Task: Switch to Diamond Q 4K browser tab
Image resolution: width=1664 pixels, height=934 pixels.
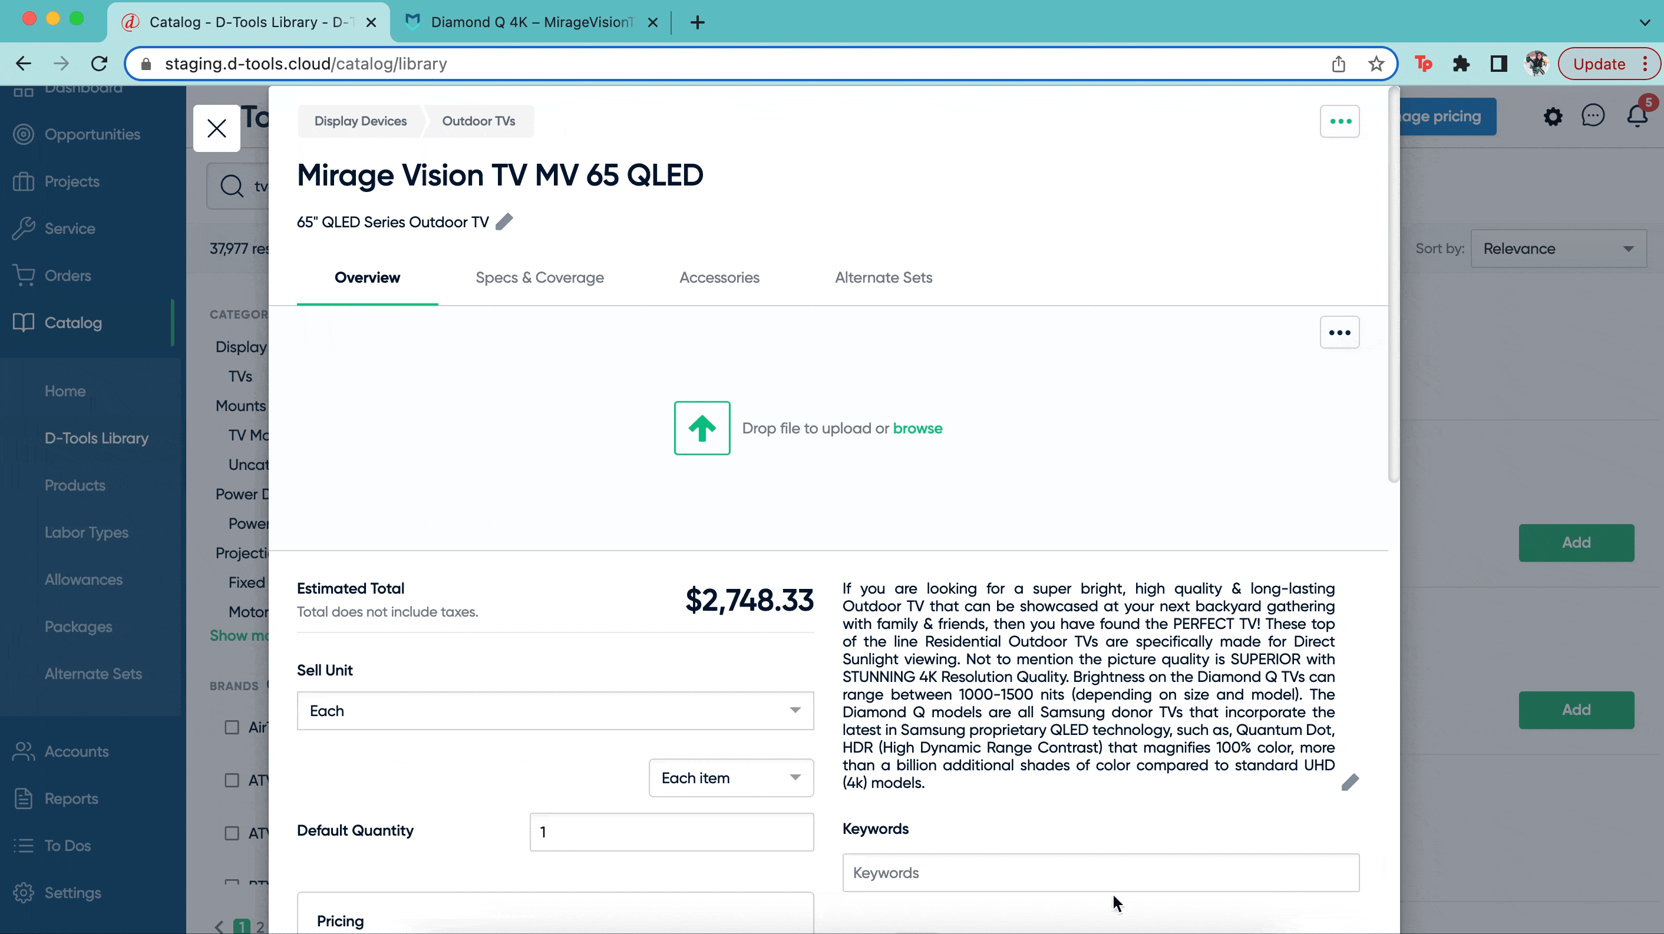Action: [531, 22]
